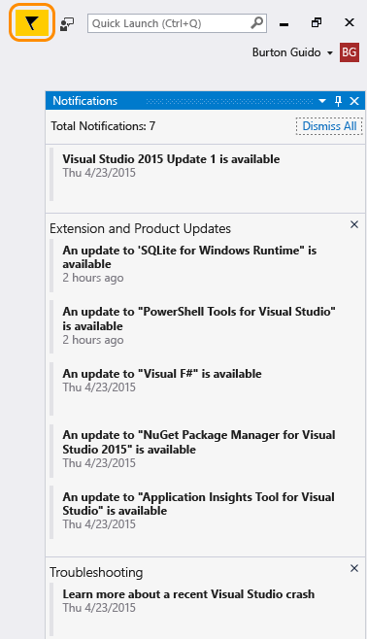The height and width of the screenshot is (639, 367).
Task: Click Dismiss All link
Action: 329,126
